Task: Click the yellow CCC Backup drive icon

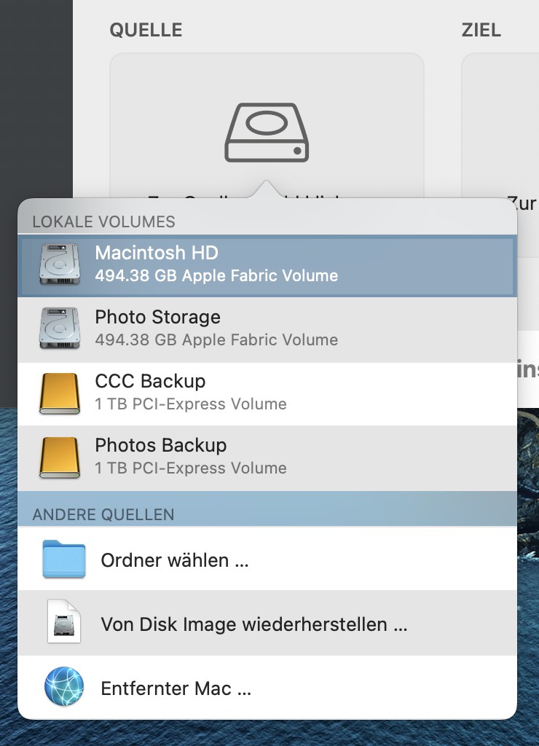Action: [60, 393]
